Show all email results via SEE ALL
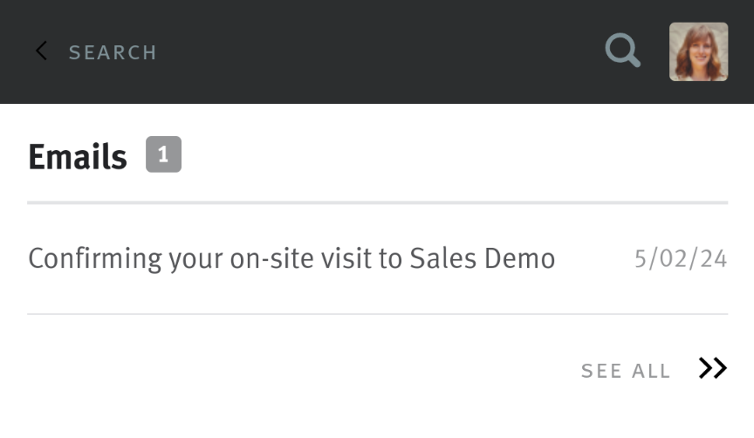Image resolution: width=754 pixels, height=438 pixels. (626, 371)
